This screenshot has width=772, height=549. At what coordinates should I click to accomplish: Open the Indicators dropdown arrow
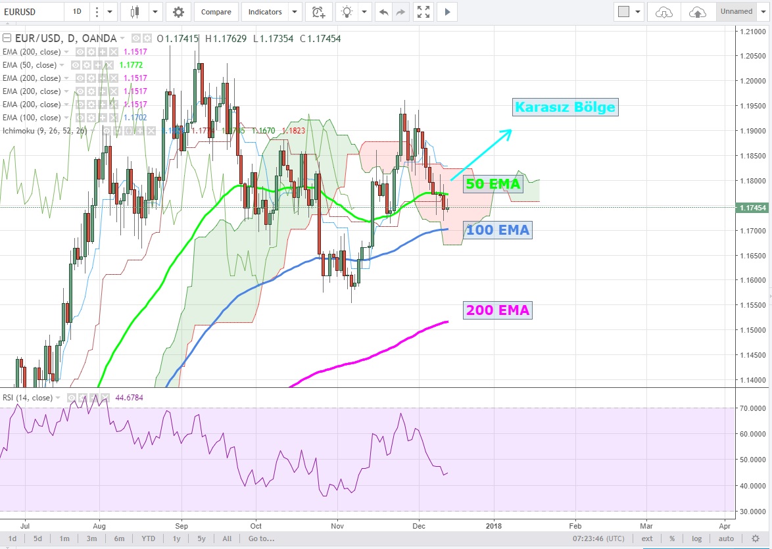294,11
